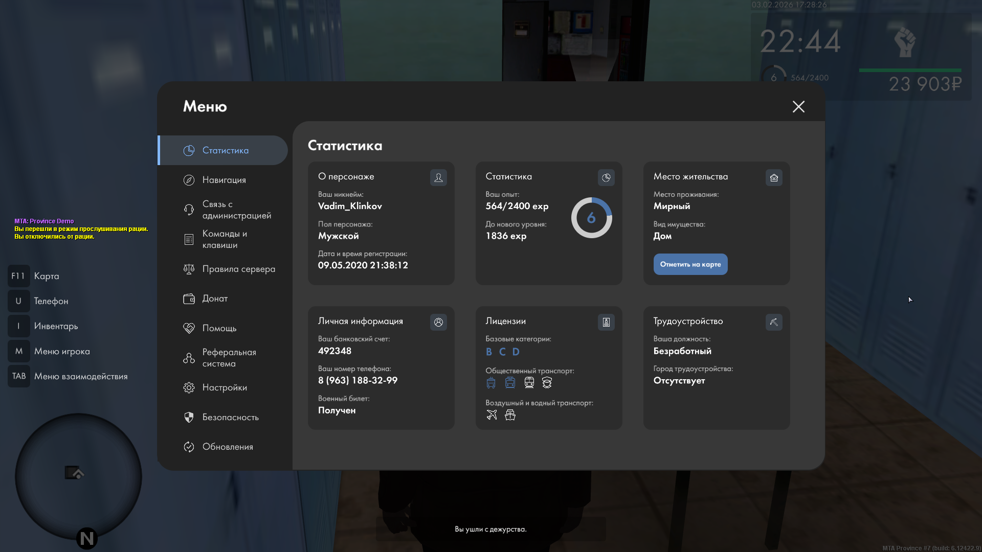
Task: Click the airplane license icon
Action: click(x=492, y=415)
